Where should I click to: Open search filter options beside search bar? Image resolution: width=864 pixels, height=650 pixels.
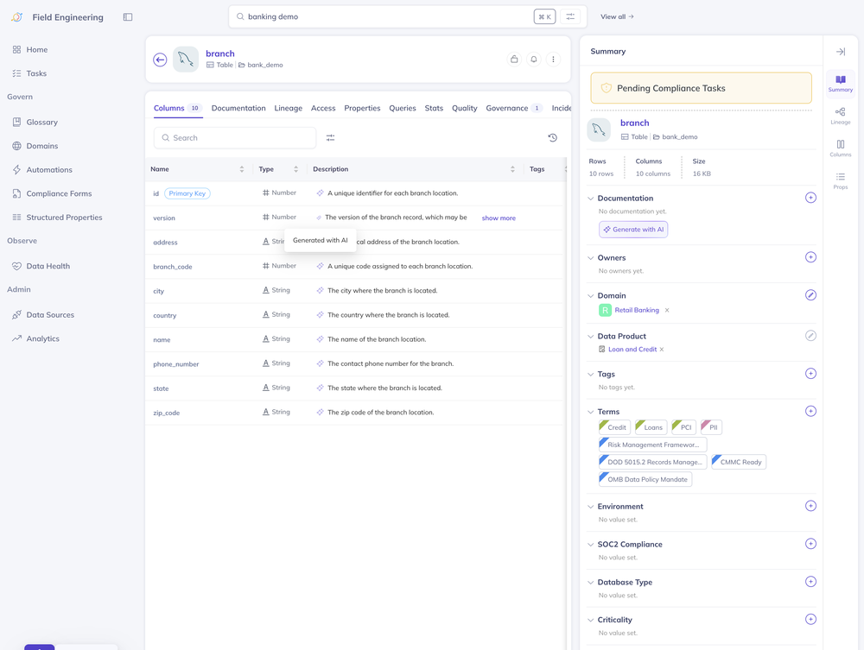point(570,16)
